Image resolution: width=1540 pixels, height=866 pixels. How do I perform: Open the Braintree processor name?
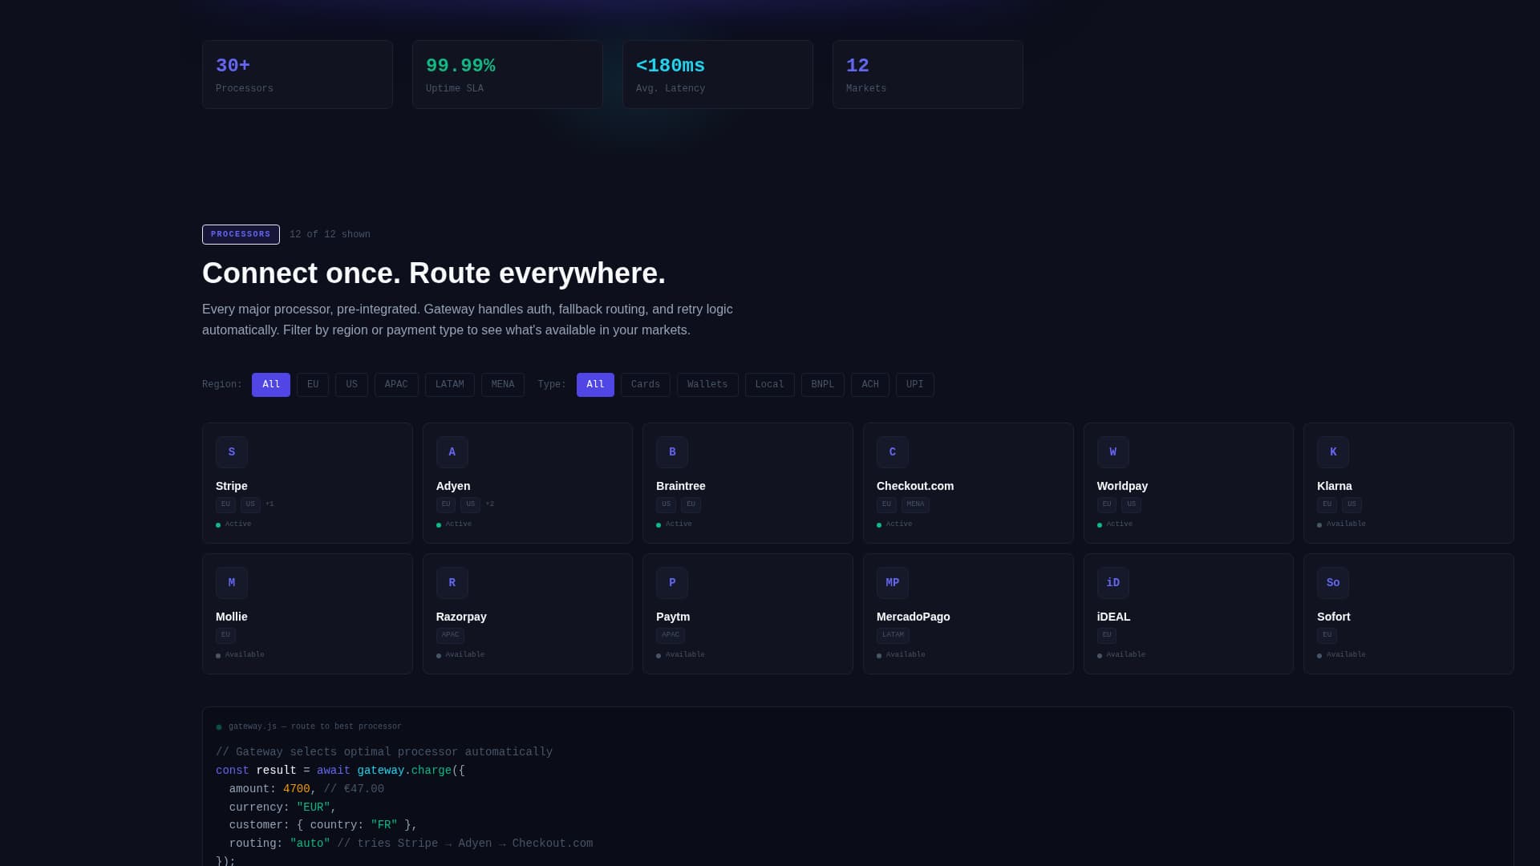[680, 486]
